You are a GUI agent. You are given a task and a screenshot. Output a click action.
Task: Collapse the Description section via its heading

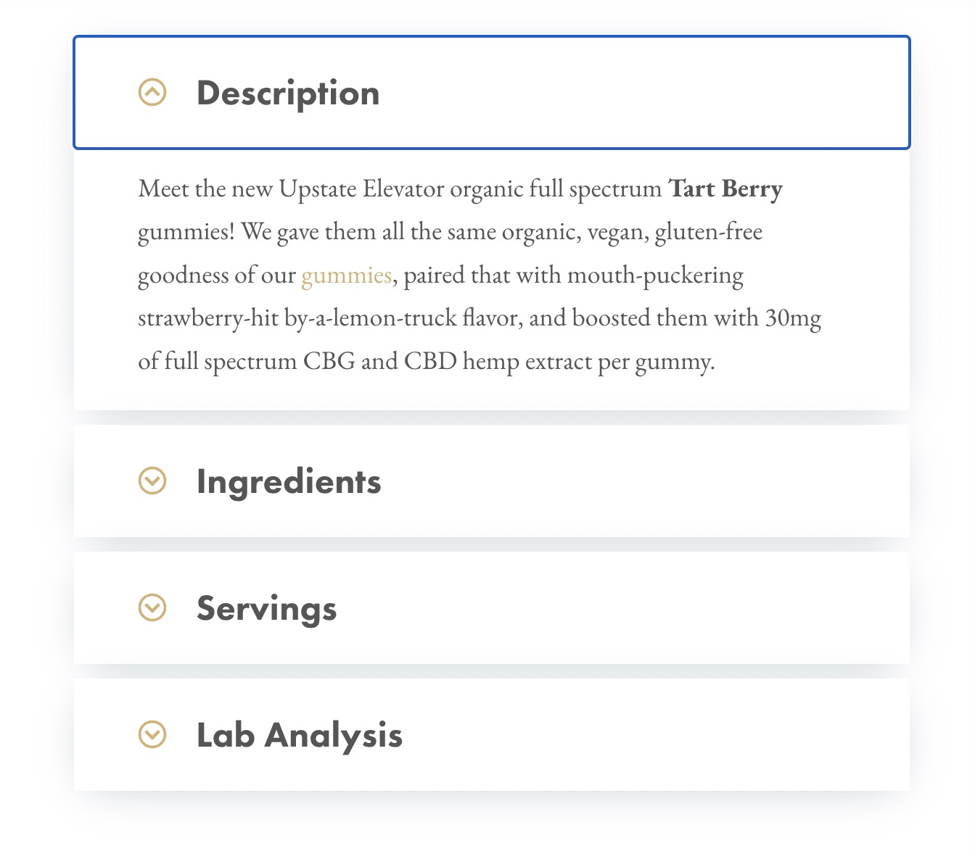(288, 94)
